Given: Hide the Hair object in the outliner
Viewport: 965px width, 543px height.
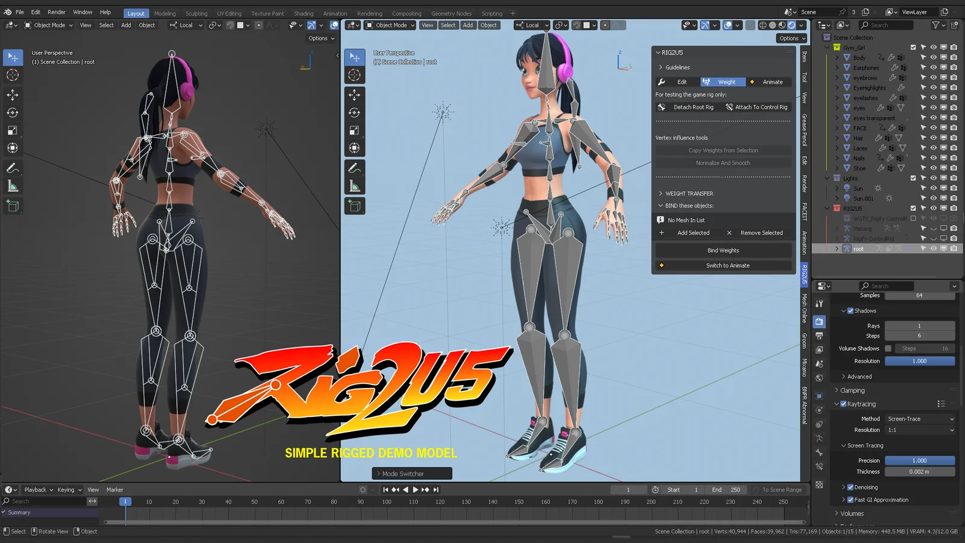Looking at the screenshot, I should point(934,138).
